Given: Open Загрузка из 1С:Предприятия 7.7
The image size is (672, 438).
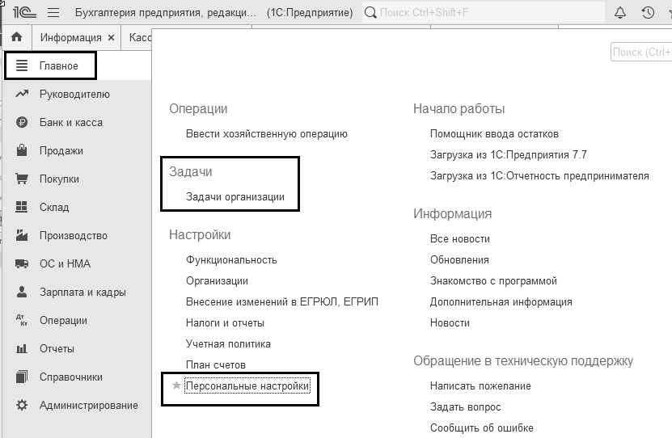Looking at the screenshot, I should pyautogui.click(x=509, y=154).
